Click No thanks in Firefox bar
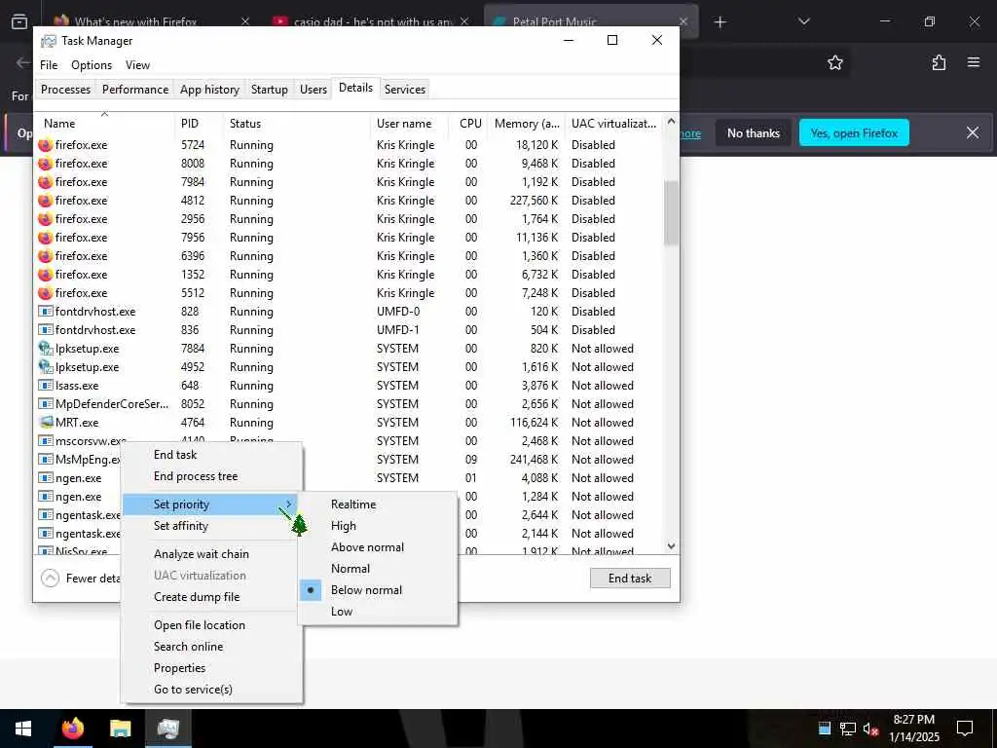 pos(753,132)
